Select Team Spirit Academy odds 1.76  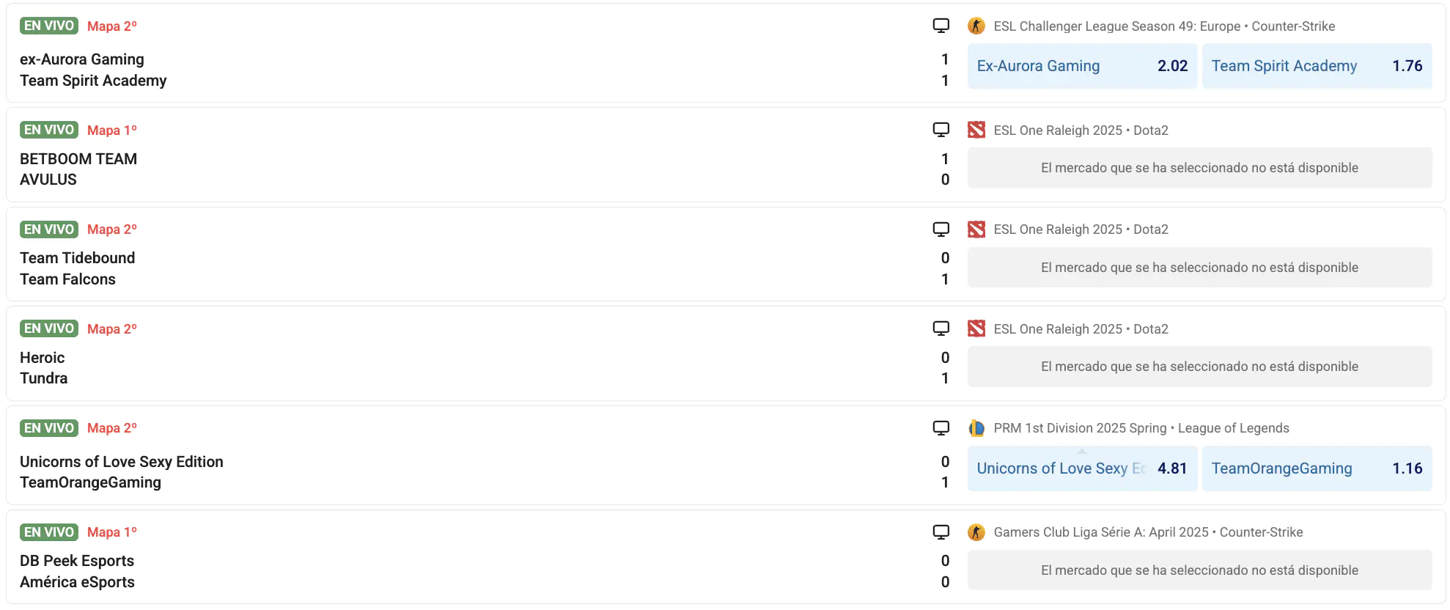click(x=1316, y=66)
